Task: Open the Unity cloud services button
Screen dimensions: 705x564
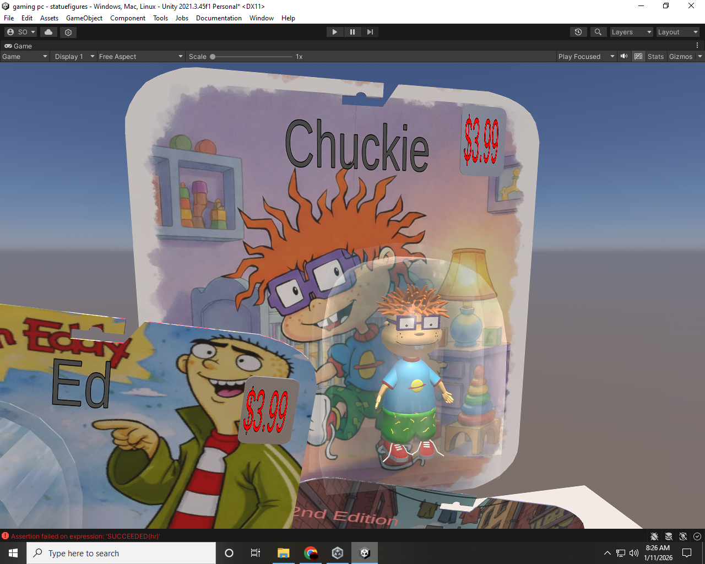Action: pos(48,32)
